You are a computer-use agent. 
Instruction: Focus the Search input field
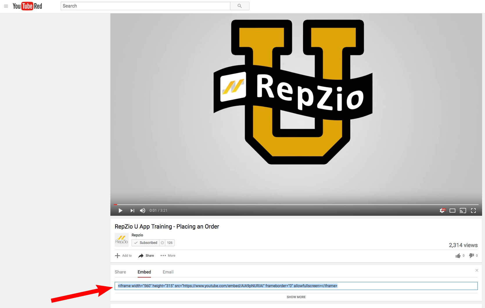[x=145, y=6]
